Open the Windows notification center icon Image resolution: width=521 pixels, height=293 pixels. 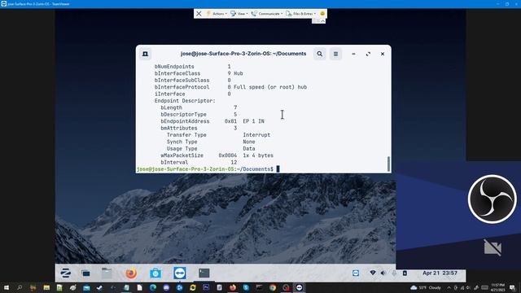pos(512,287)
